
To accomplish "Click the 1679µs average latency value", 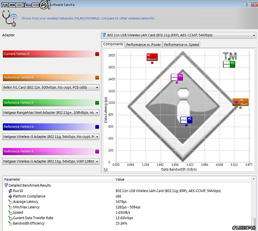I will pos(121,202).
